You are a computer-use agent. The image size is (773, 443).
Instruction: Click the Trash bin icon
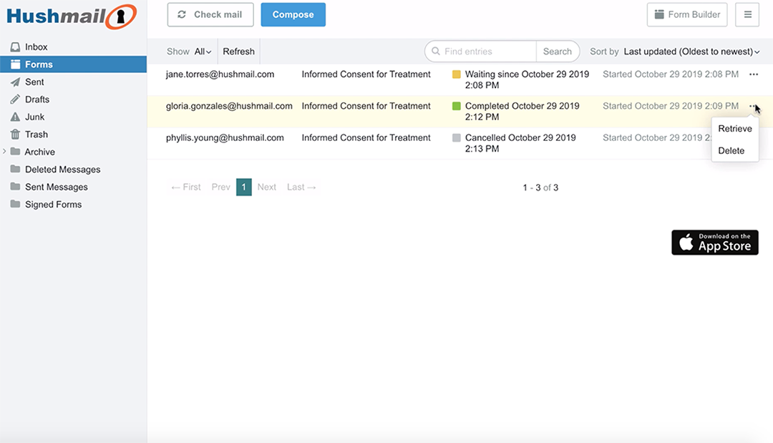point(15,135)
